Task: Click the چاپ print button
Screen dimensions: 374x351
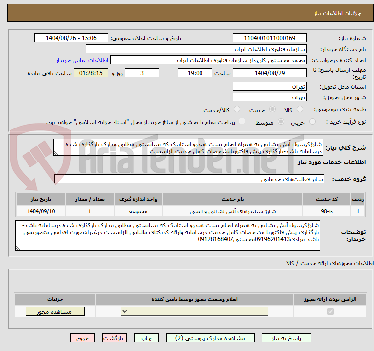Action: tap(146, 338)
